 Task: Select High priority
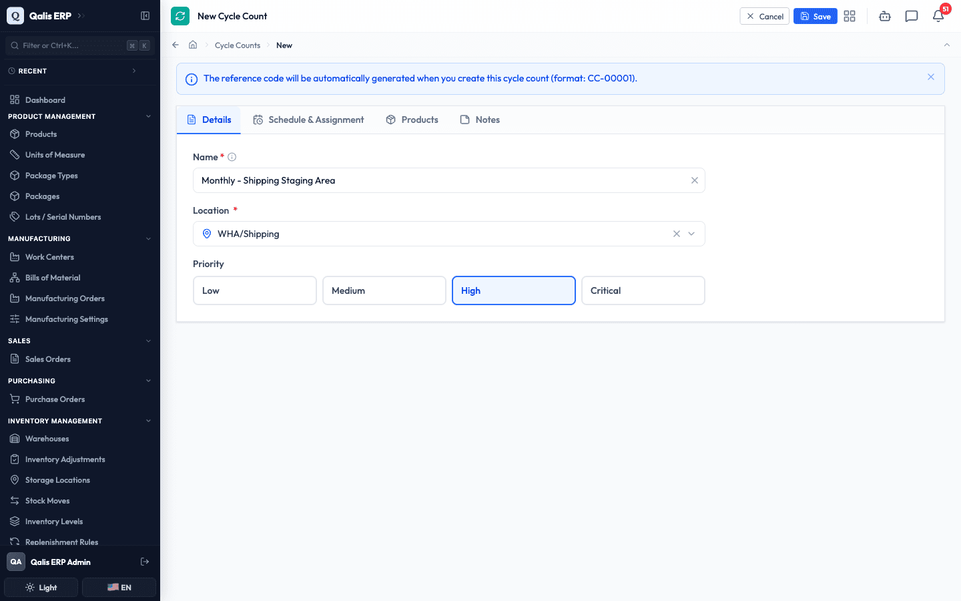point(514,290)
